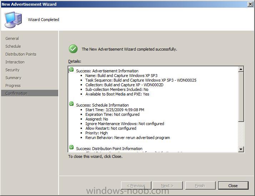Click the 'Details:' label
Screen dimensions: 255x196
tap(75, 61)
